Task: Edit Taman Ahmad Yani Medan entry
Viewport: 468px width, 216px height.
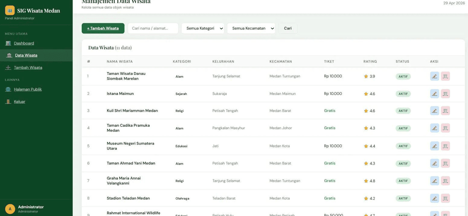Action: (435, 164)
